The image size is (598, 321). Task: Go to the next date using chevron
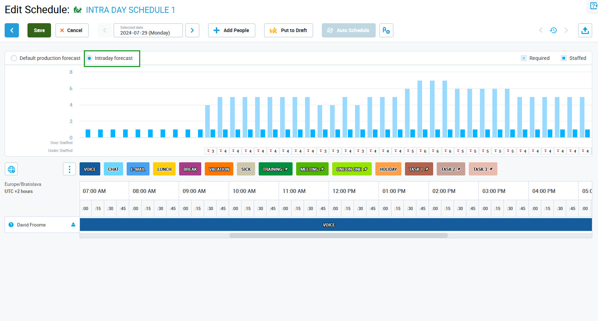point(192,30)
